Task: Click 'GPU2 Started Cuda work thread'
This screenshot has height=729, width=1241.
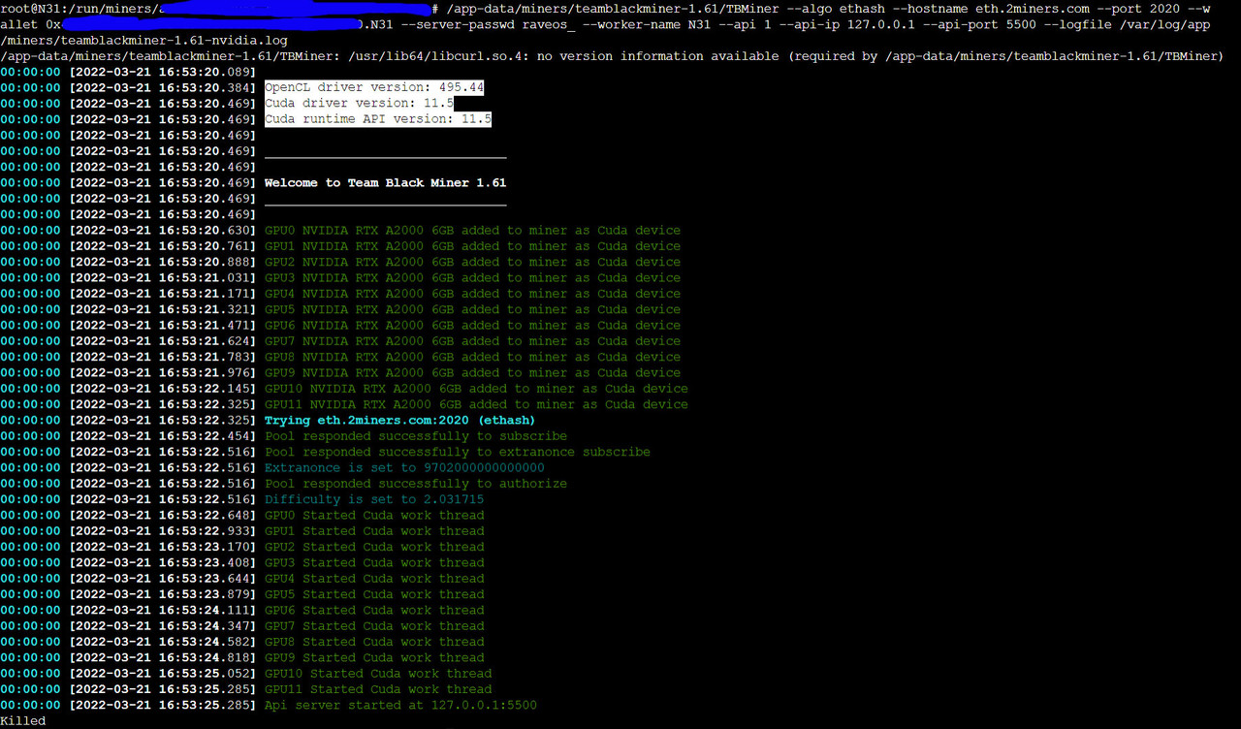Action: pyautogui.click(x=374, y=547)
